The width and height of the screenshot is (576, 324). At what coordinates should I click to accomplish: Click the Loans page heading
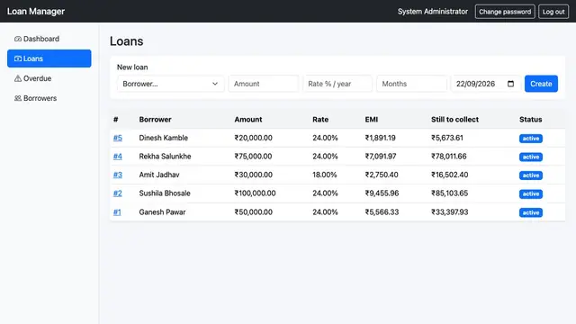coord(126,41)
